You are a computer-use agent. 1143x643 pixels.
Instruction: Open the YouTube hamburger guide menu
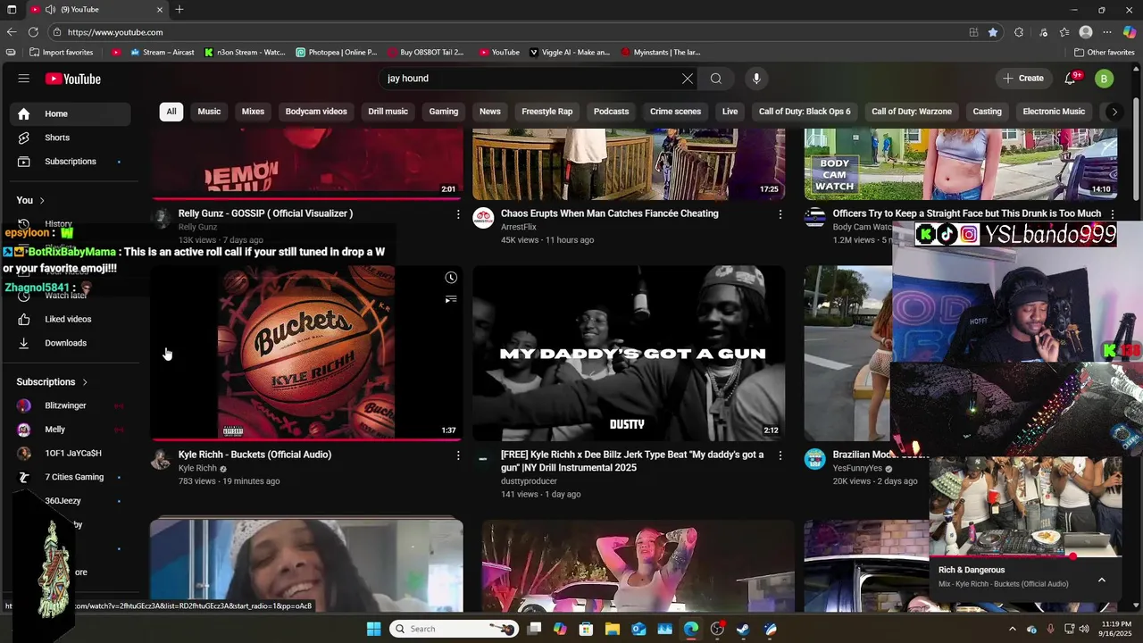click(23, 79)
